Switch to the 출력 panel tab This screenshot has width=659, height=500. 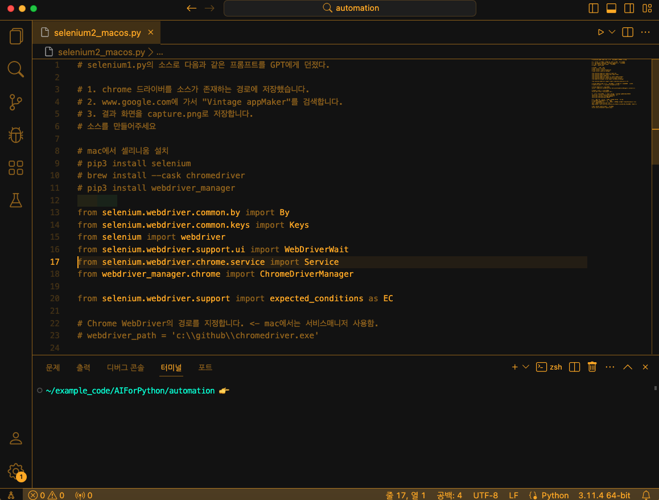[x=83, y=367]
